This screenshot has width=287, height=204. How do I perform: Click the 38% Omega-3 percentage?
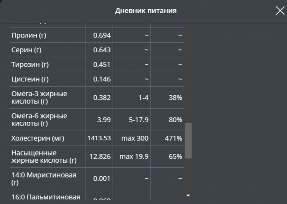point(176,97)
